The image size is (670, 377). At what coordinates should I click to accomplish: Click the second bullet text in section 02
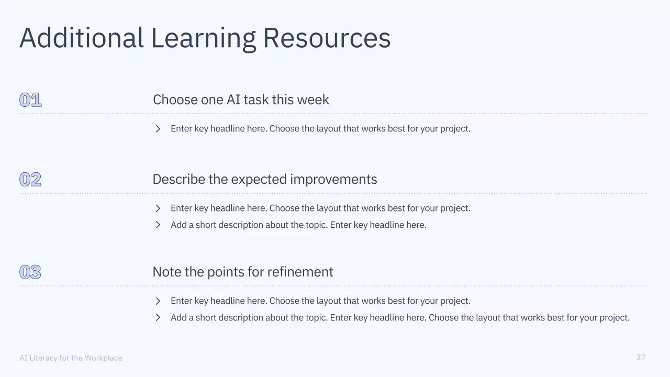point(298,225)
